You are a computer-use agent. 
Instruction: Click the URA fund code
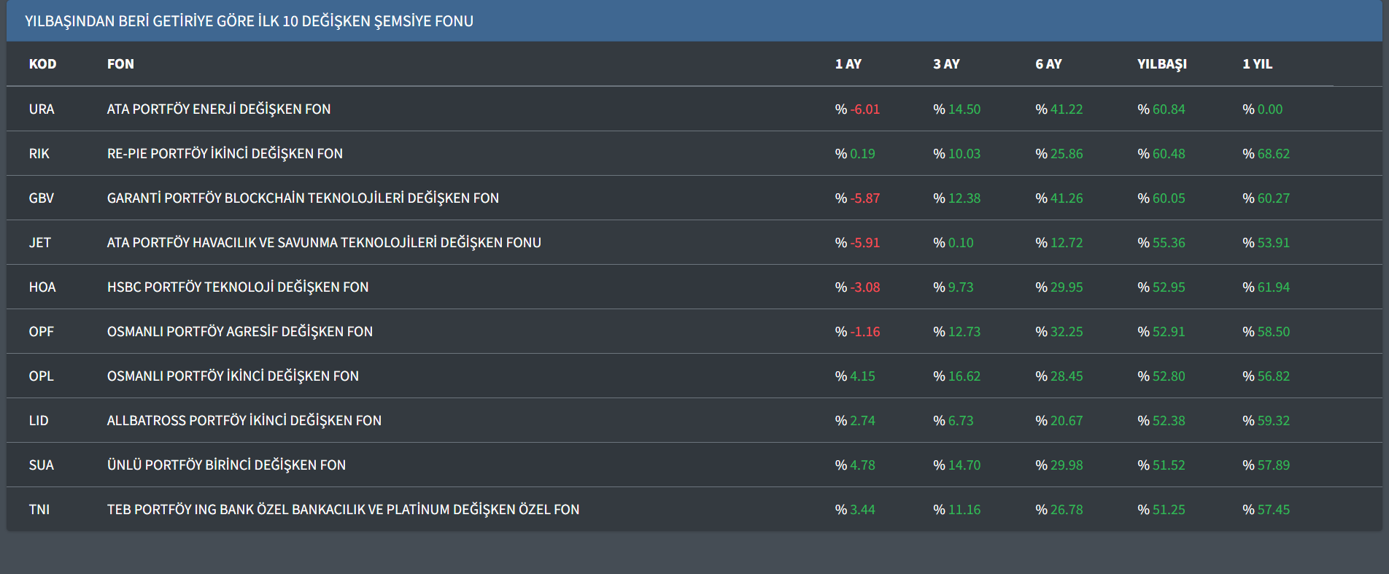(x=42, y=109)
